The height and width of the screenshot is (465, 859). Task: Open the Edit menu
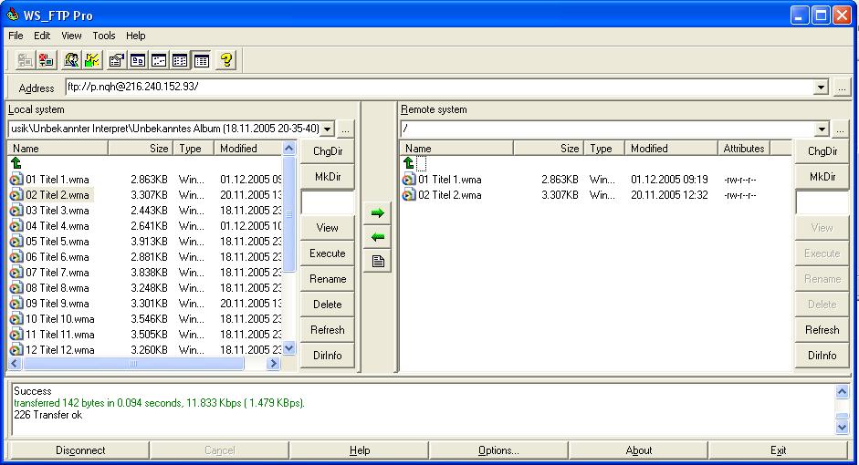coord(42,36)
